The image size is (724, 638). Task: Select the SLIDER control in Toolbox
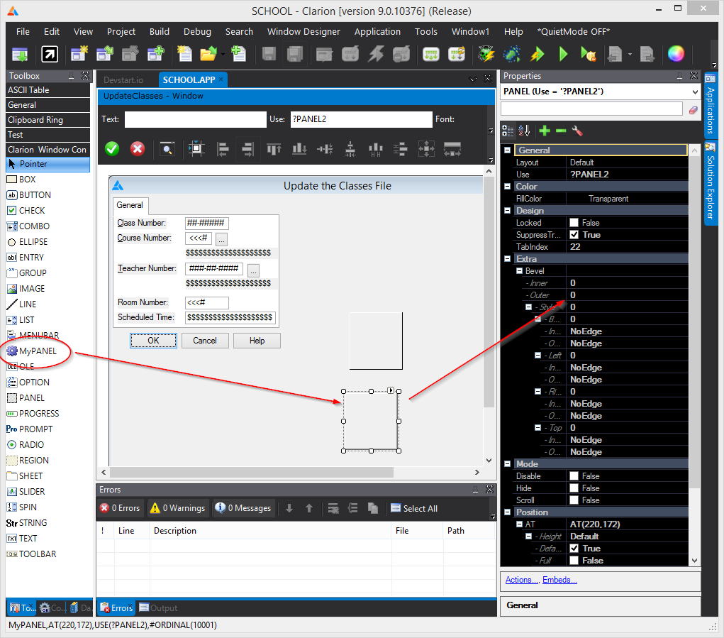click(32, 491)
